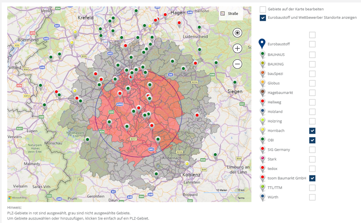Click the yellow Hornbach marker near Koblenz
Viewport: 361px width, 223px height.
[x=187, y=164]
